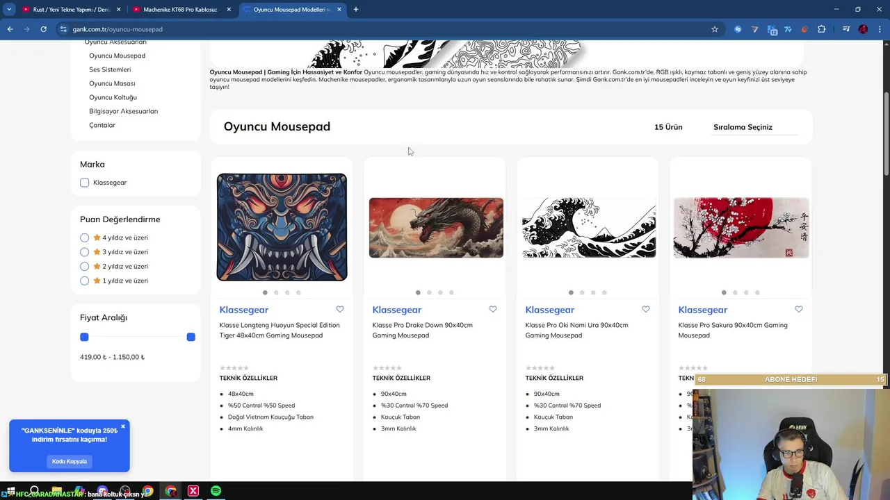Open Chrome's three-dot menu
The image size is (890, 500).
tap(880, 29)
